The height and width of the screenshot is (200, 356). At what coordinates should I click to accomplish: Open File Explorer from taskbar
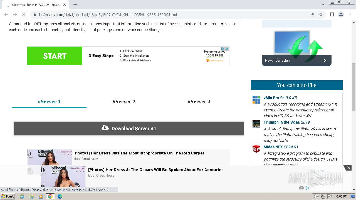click(31, 196)
